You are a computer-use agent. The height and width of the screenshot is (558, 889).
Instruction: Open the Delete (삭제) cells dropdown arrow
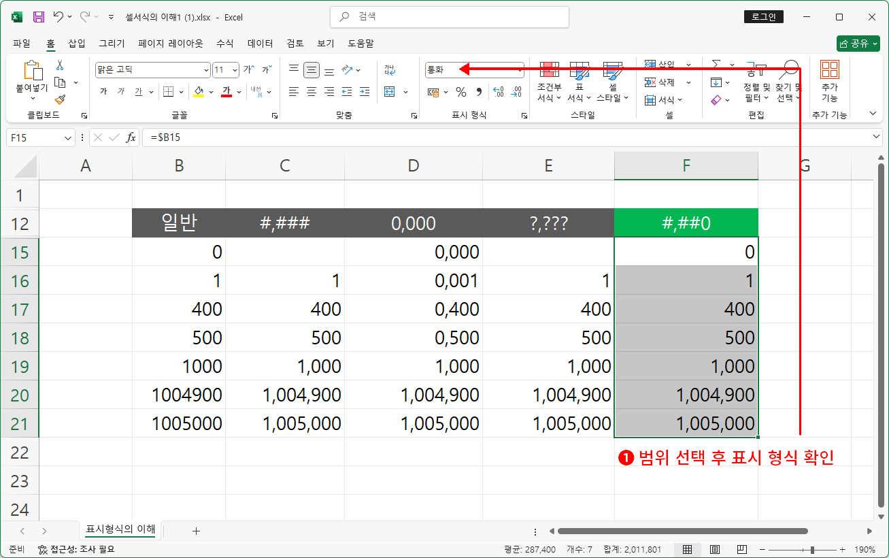[x=689, y=82]
